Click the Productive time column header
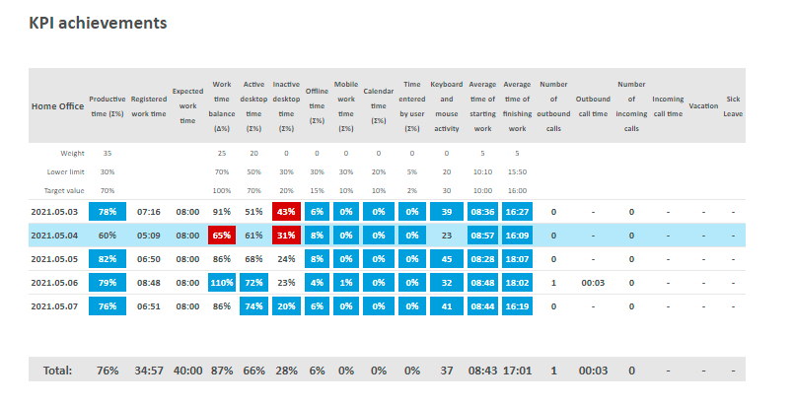The height and width of the screenshot is (405, 793). coord(107,105)
